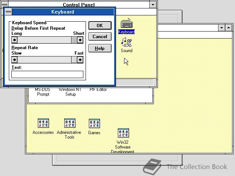Image resolution: width=235 pixels, height=176 pixels.
Task: Click right arrow of Delay Before First Repeat slider
Action: point(80,40)
